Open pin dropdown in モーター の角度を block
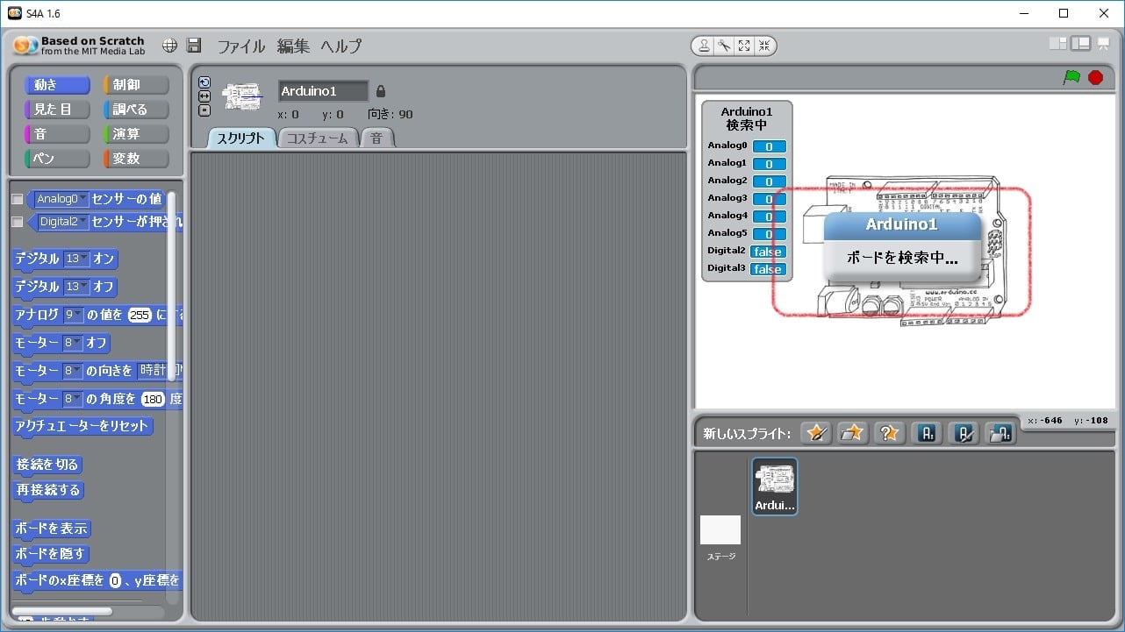The height and width of the screenshot is (632, 1125). (72, 399)
